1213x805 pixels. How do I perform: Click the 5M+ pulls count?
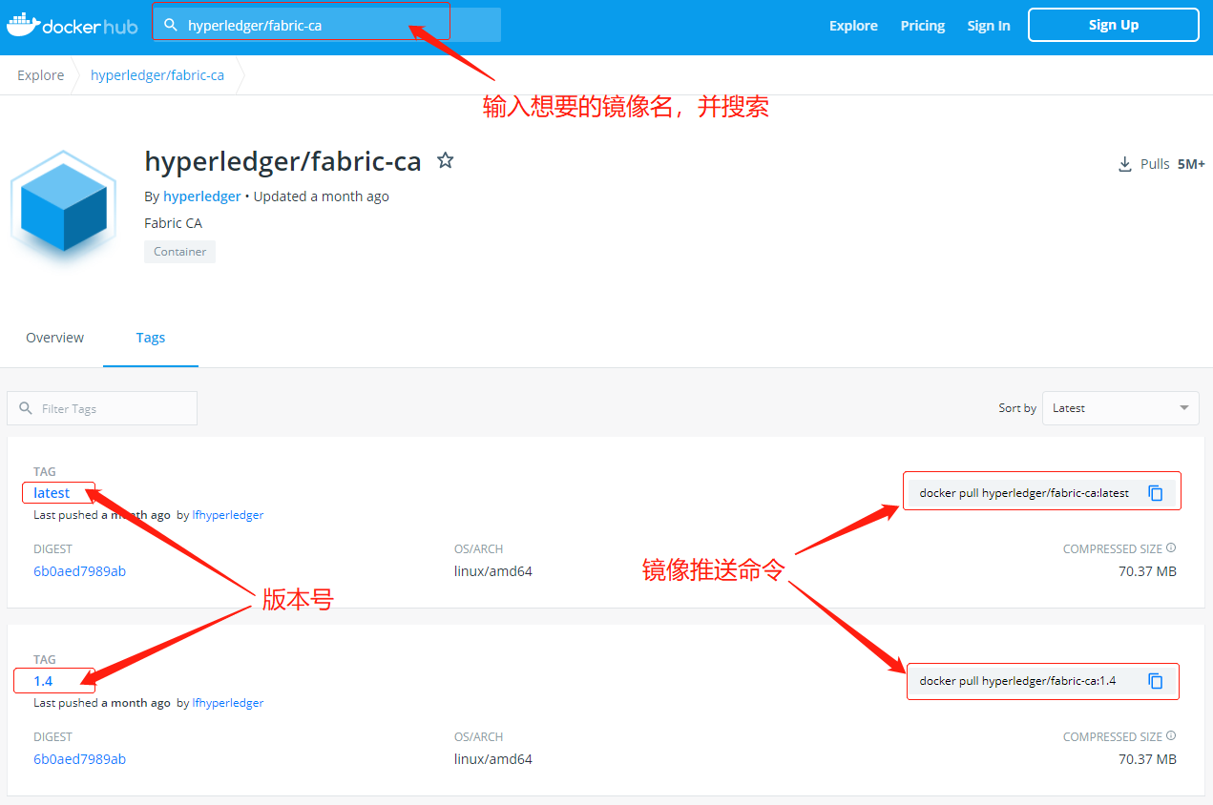tap(1191, 164)
